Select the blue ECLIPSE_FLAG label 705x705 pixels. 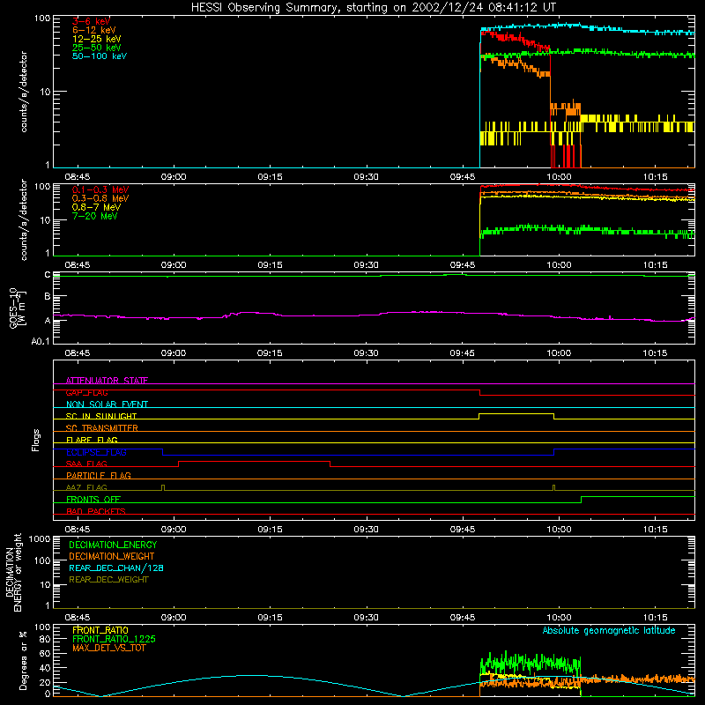pos(96,452)
